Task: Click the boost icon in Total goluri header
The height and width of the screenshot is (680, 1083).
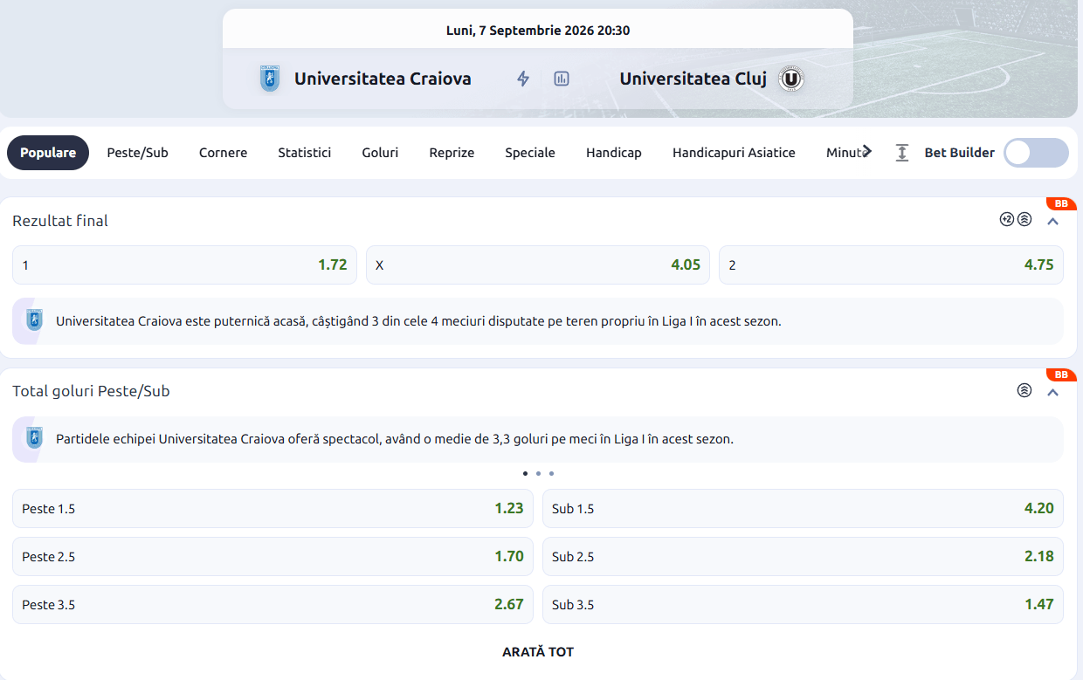Action: 1024,390
